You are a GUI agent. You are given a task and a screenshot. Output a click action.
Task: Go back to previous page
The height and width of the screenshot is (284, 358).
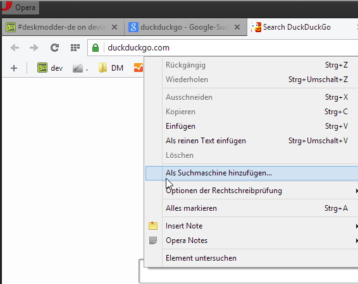coord(15,48)
